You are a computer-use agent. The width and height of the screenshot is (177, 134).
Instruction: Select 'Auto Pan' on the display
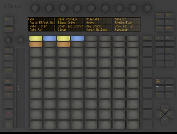(36, 30)
